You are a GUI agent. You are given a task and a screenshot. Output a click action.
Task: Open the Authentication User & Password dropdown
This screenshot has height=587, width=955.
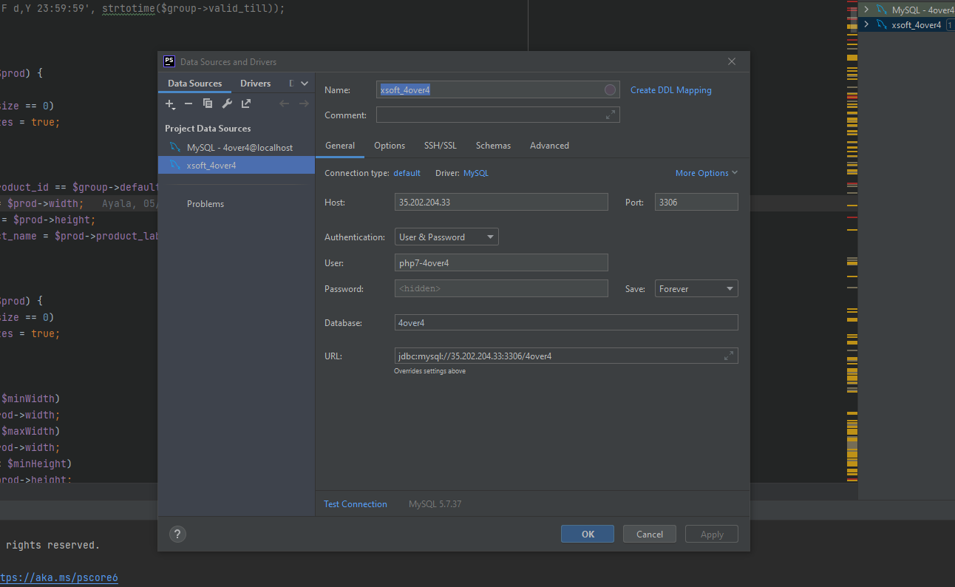(446, 237)
